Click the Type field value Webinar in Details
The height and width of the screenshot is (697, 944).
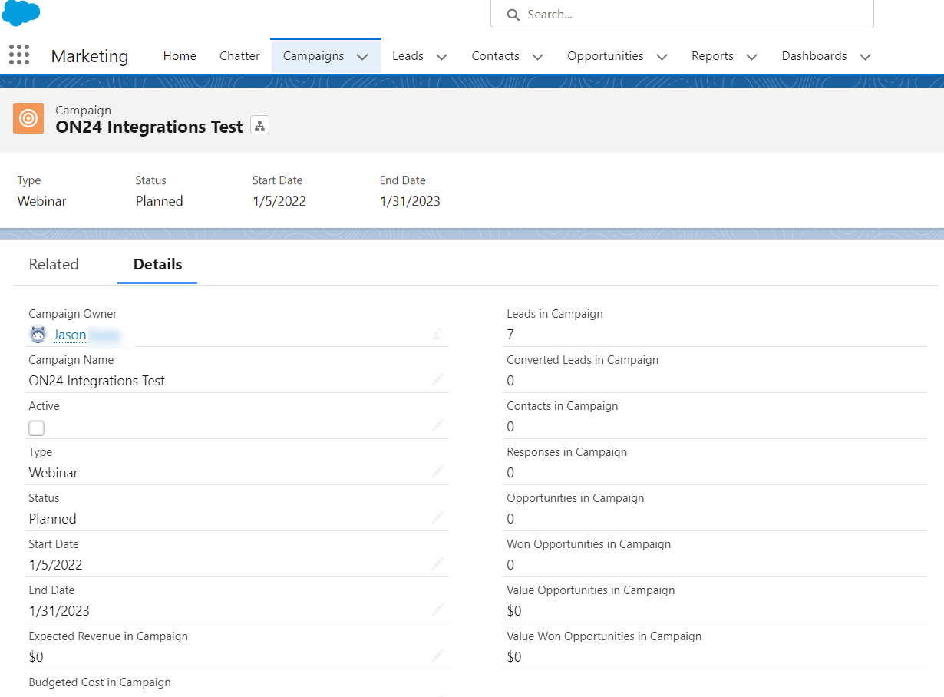[x=54, y=473]
